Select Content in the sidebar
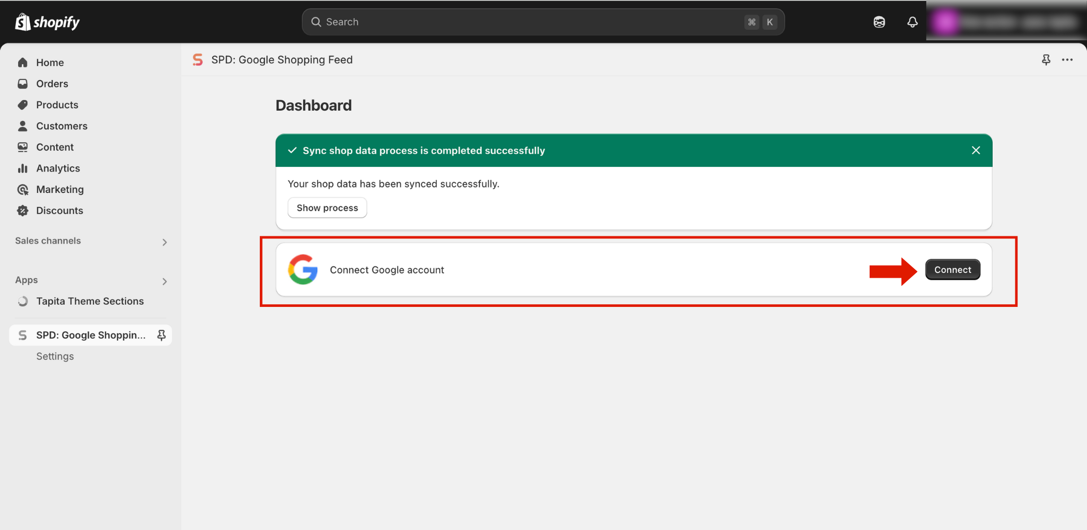1087x530 pixels. [x=91, y=147]
